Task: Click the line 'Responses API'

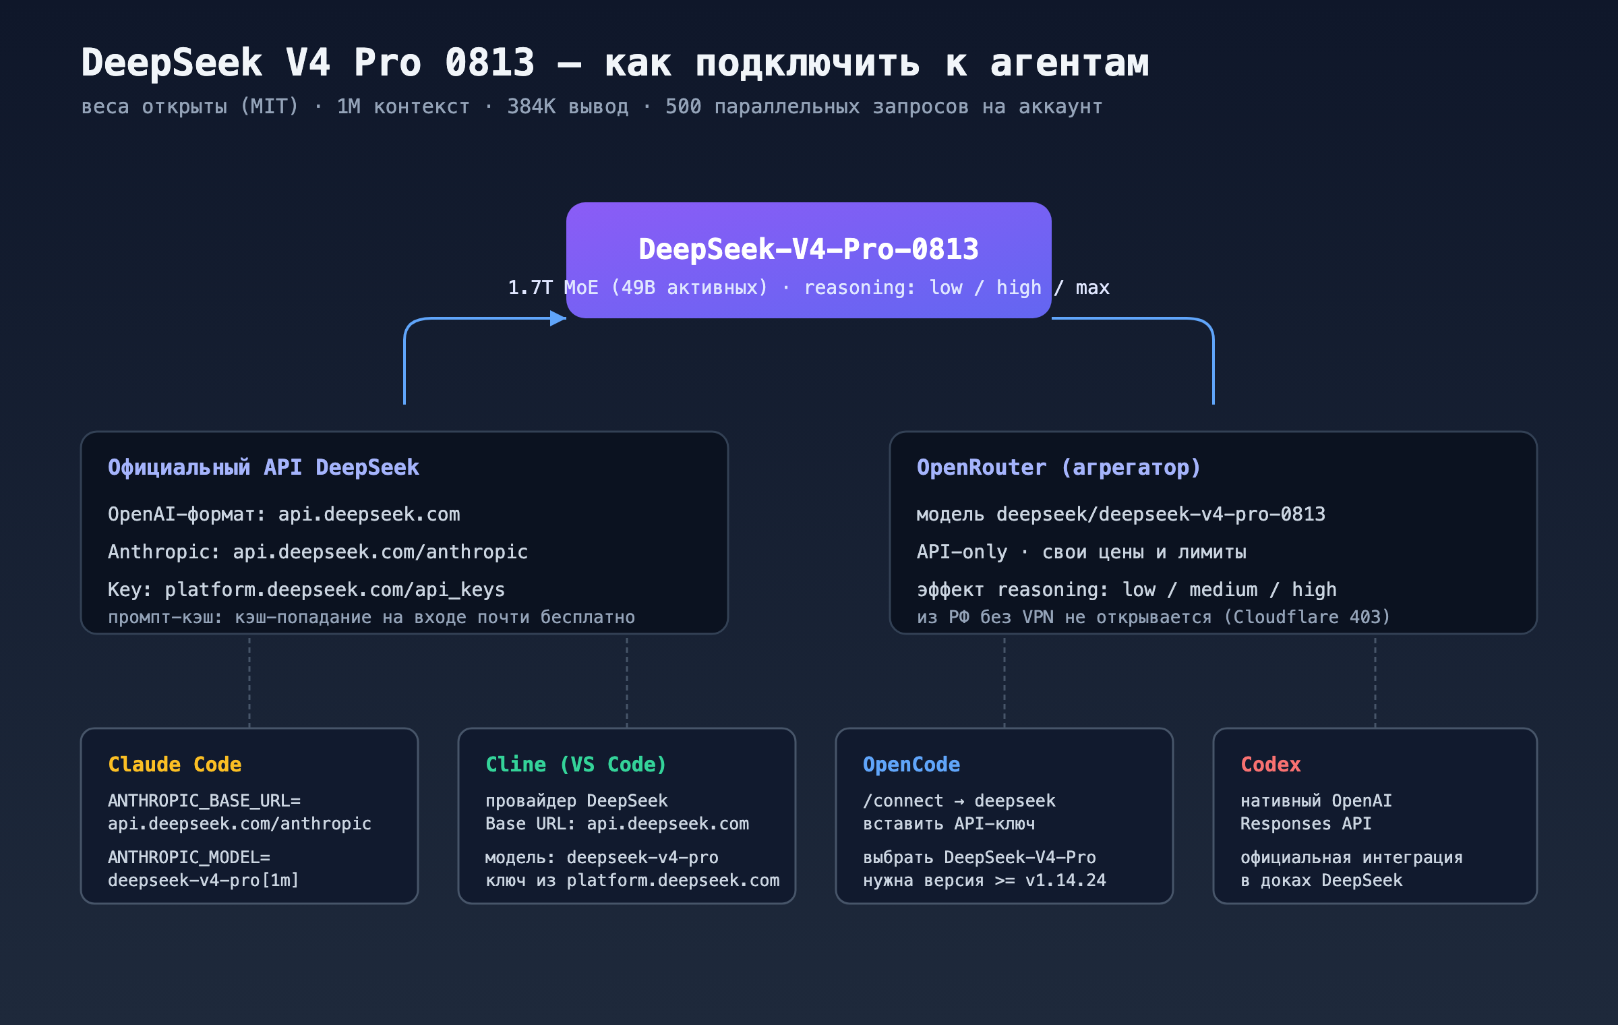Action: tap(1306, 824)
